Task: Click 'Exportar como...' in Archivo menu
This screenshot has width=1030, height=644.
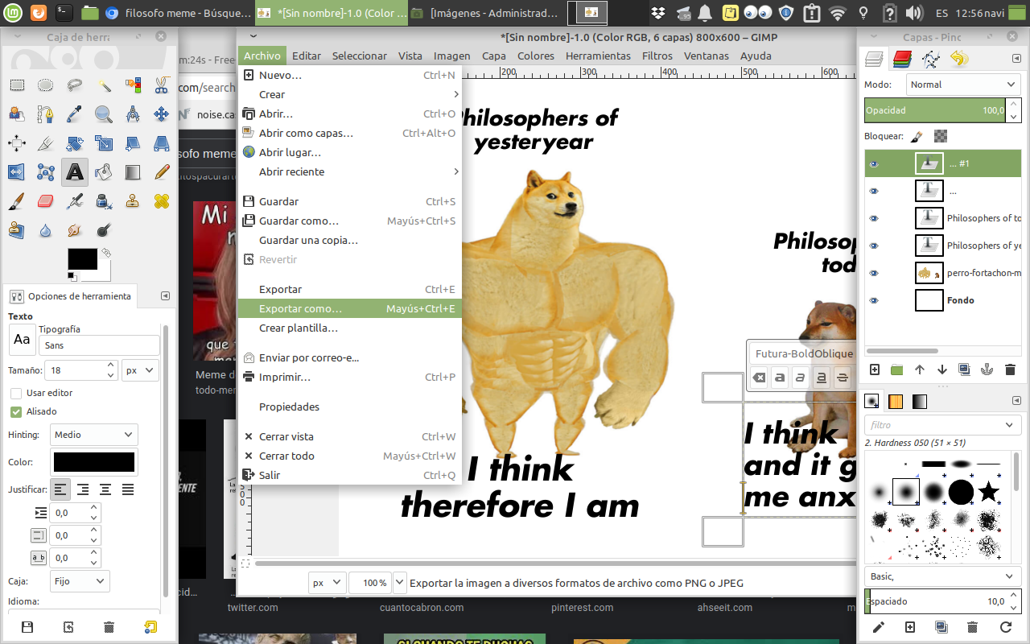Action: click(349, 308)
